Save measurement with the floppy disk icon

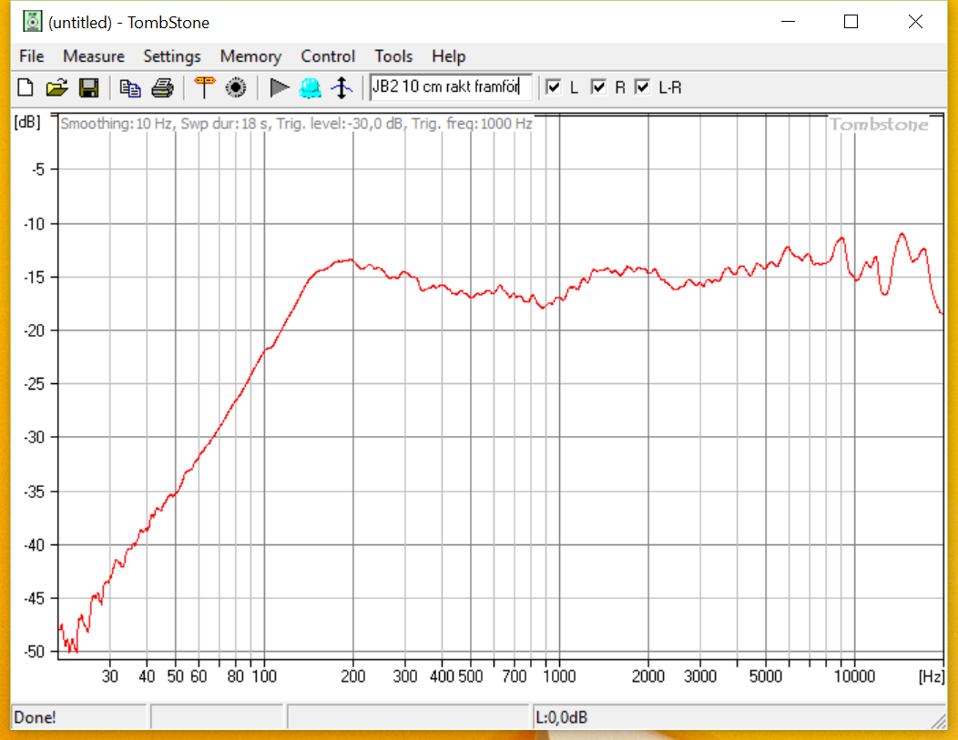(89, 87)
